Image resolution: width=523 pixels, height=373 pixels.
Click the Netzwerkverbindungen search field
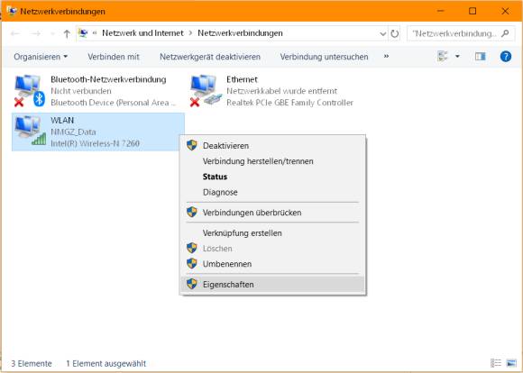pos(455,33)
